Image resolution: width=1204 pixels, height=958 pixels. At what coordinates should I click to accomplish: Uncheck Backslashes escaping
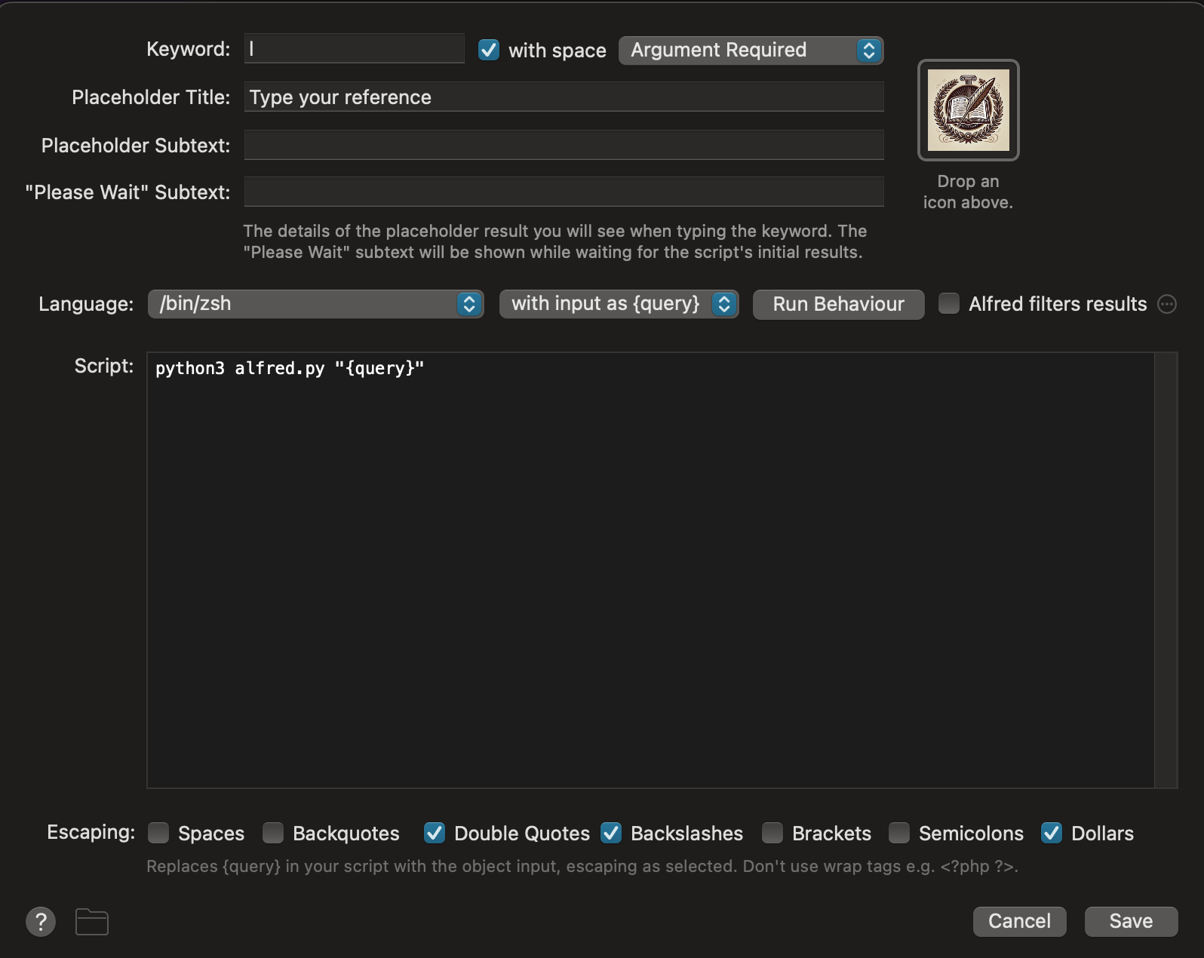point(611,833)
